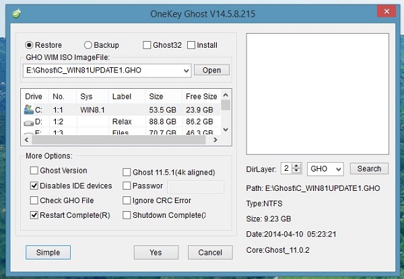Click the DirLayer number field
The height and width of the screenshot is (279, 404).
pos(287,169)
